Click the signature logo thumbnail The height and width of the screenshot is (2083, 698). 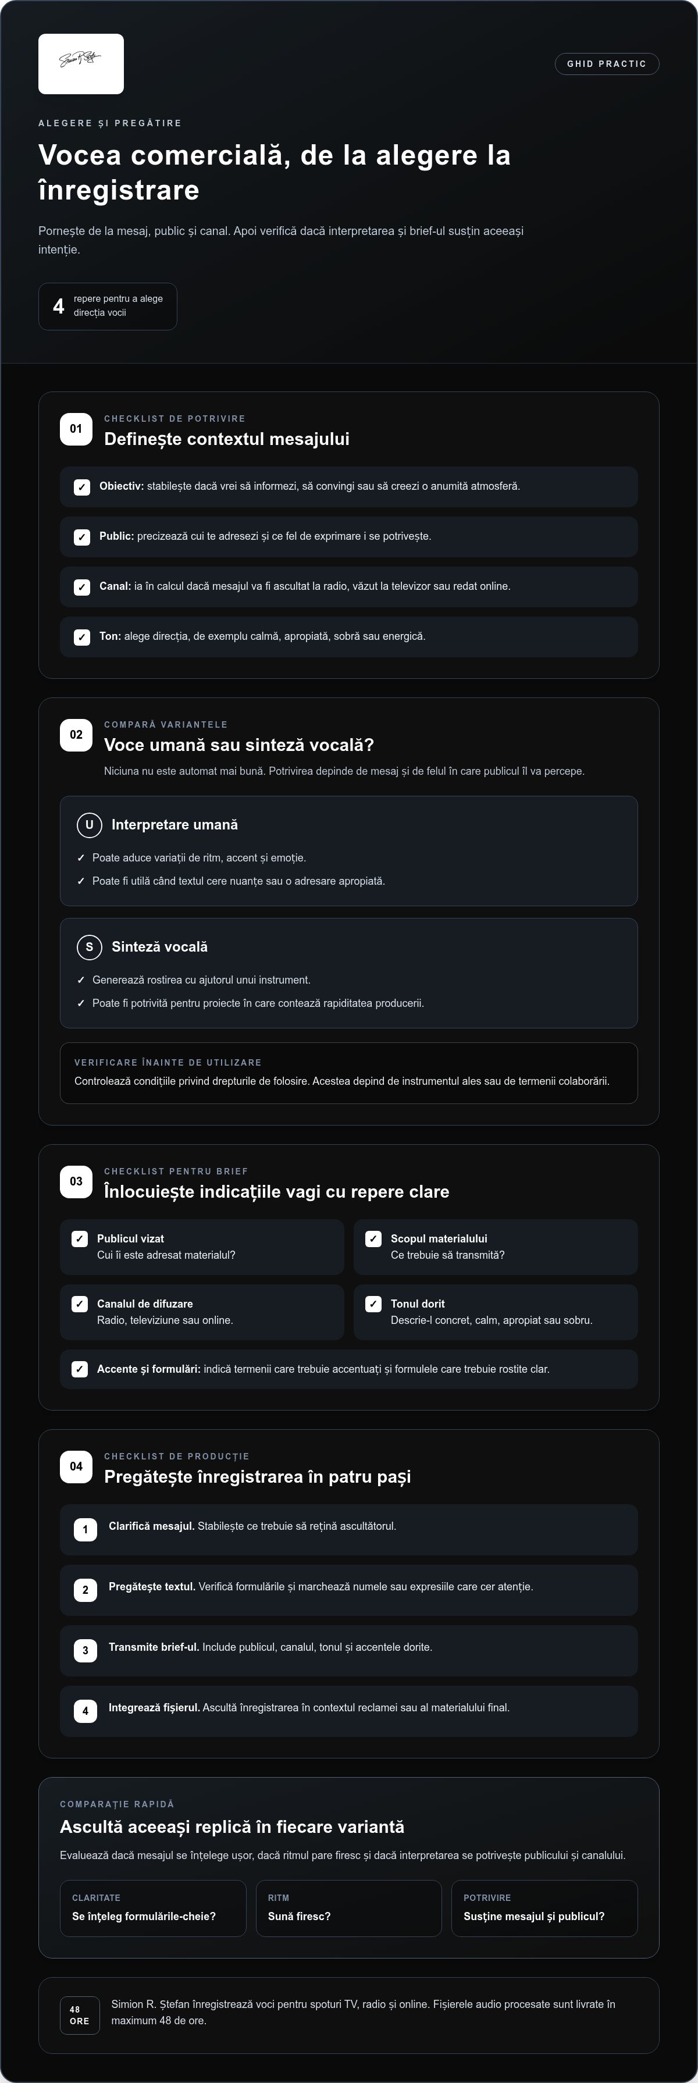click(81, 64)
